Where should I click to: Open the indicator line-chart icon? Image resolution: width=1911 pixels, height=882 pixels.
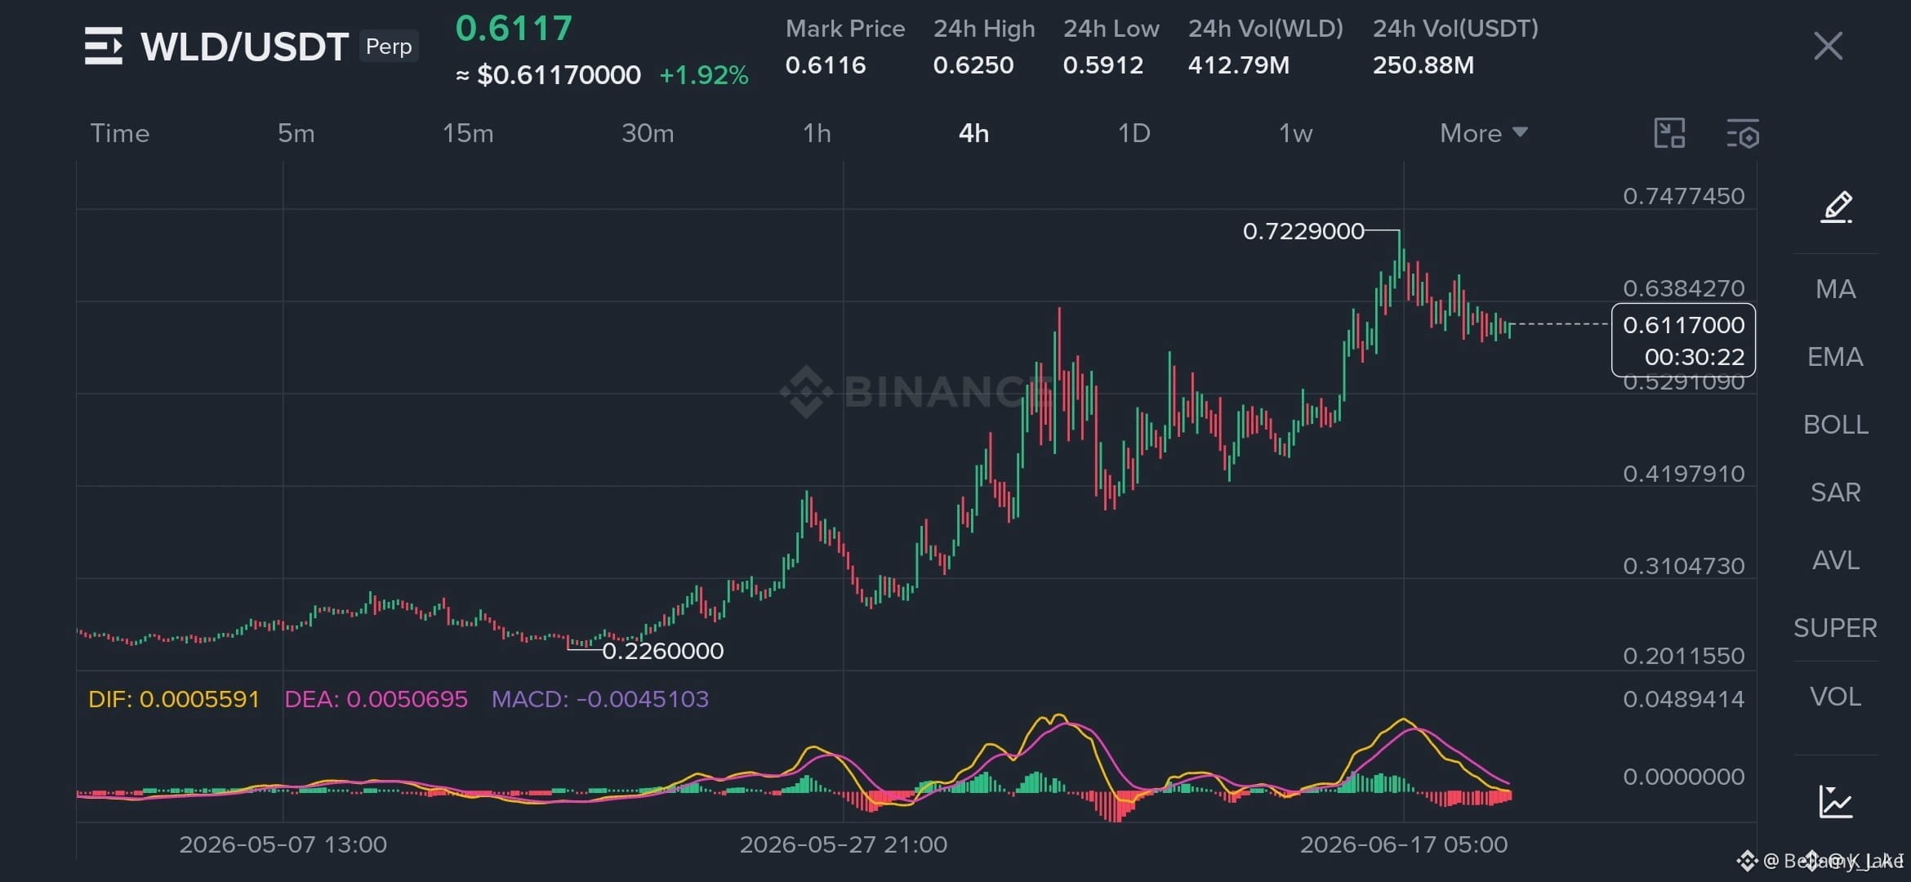[x=1836, y=801]
